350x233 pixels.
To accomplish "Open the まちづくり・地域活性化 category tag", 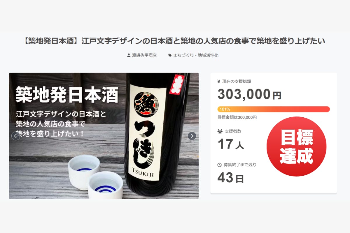I will [x=196, y=55].
